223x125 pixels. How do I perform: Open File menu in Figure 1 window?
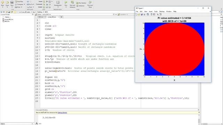point(137,11)
